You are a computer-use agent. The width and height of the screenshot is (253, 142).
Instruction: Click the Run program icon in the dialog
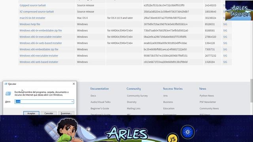8,93
